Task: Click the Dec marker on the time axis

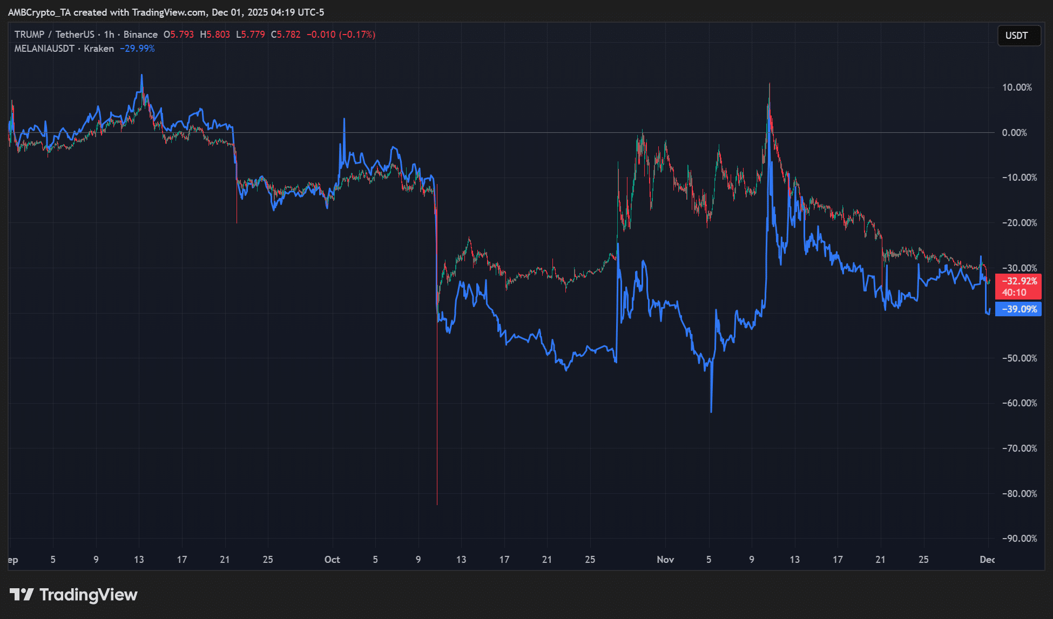Action: click(987, 560)
